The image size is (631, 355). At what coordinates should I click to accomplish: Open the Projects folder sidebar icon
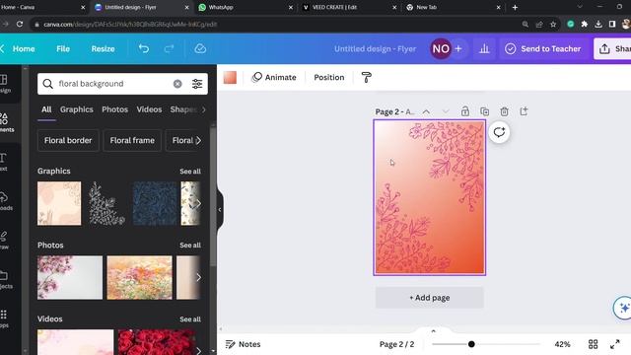(x=5, y=279)
